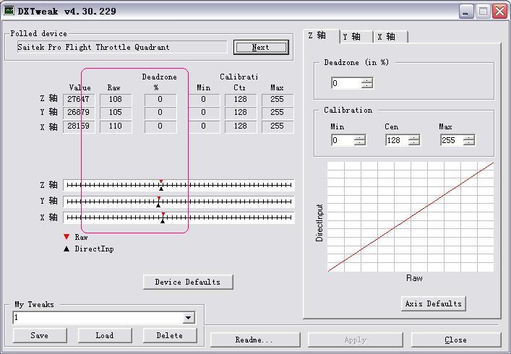Click the My Tweaks combo box text
The image size is (511, 354).
pyautogui.click(x=98, y=318)
